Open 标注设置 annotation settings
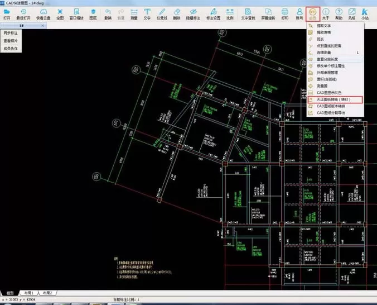Image resolution: width=377 pixels, height=305 pixels. pyautogui.click(x=213, y=14)
